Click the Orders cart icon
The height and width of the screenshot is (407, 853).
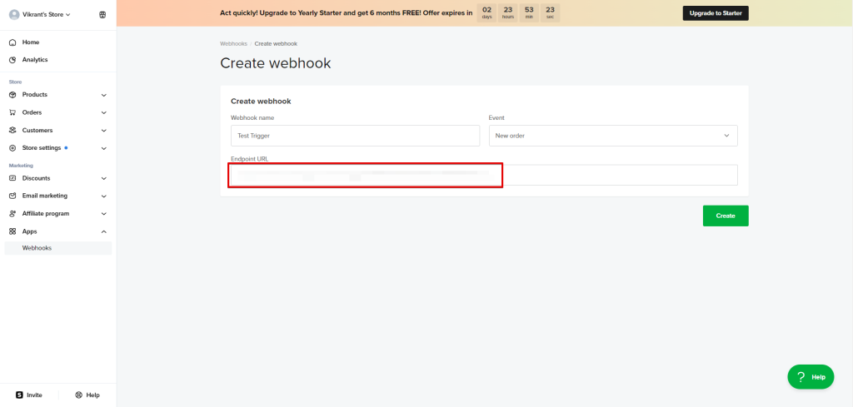pyautogui.click(x=12, y=112)
